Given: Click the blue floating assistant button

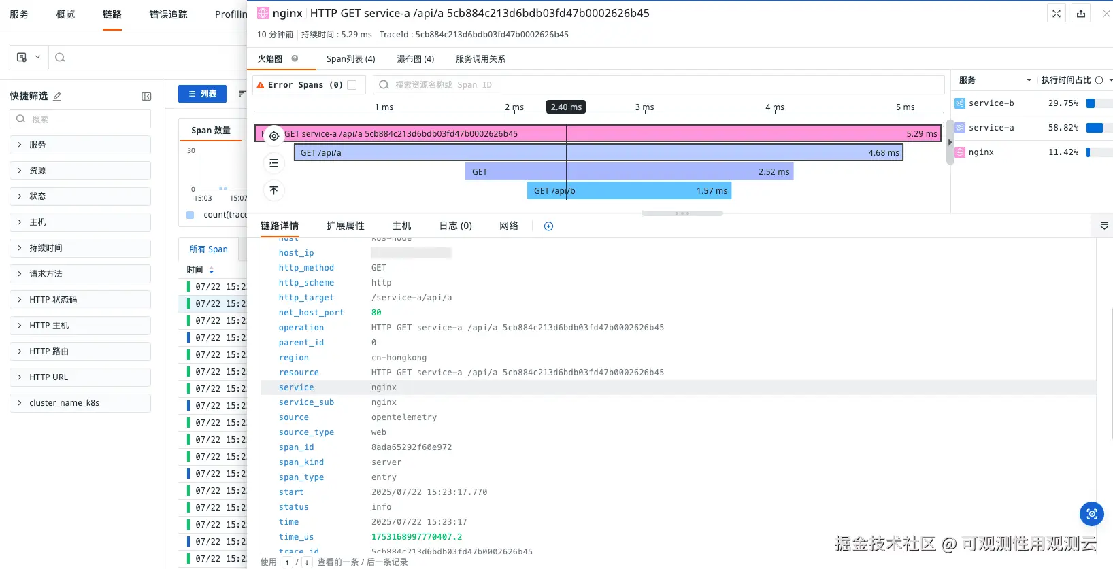Looking at the screenshot, I should tap(1092, 514).
